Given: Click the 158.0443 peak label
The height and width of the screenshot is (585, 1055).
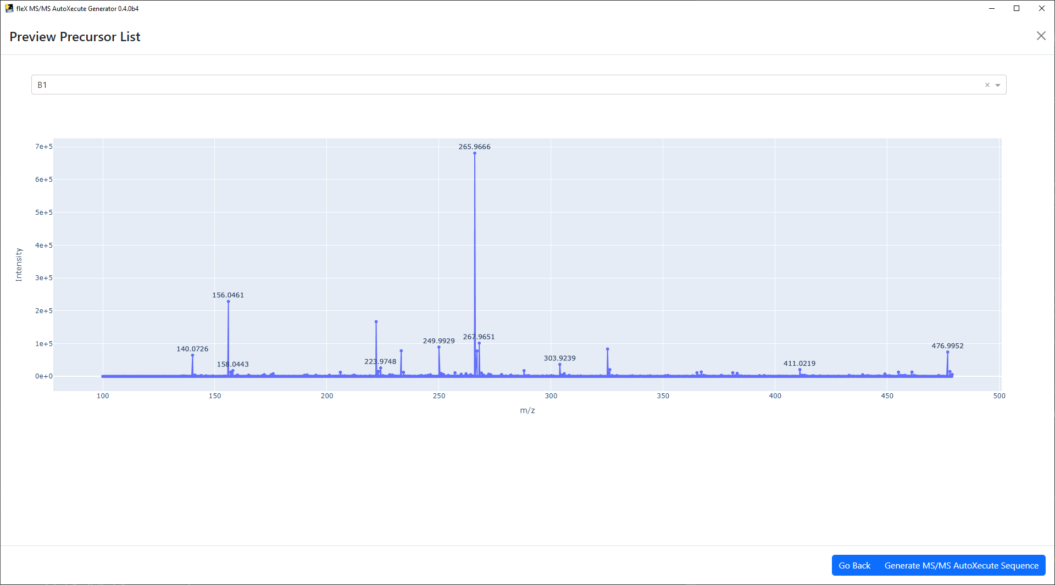Looking at the screenshot, I should pos(232,364).
